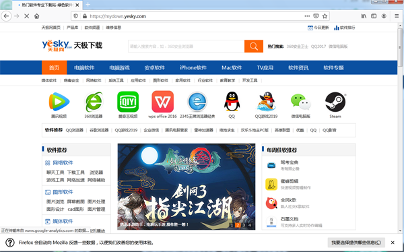Screen dimensions: 404x252
Task: Open WeChat PC version icon
Action: [301, 101]
